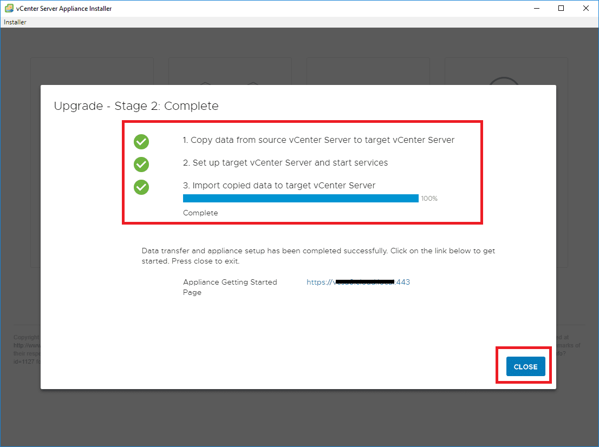599x447 pixels.
Task: Open the Installer menu
Action: point(15,22)
